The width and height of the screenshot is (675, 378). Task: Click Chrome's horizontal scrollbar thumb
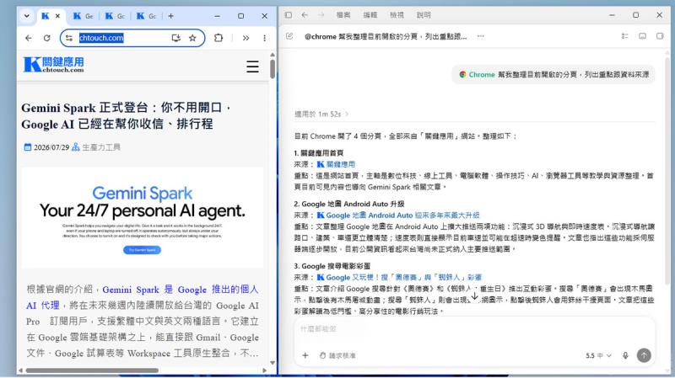(x=92, y=370)
